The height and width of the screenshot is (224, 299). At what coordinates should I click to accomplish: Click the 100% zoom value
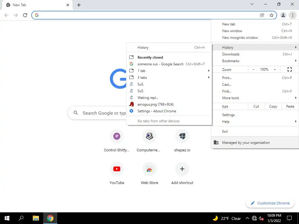(x=264, y=69)
